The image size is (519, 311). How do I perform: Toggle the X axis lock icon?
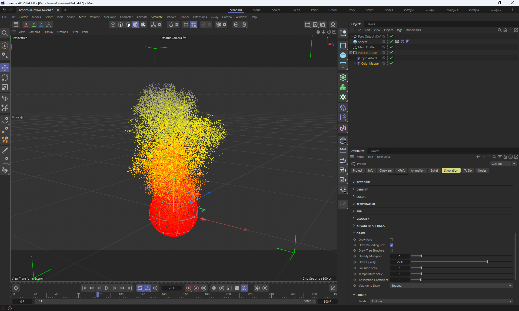click(26, 25)
